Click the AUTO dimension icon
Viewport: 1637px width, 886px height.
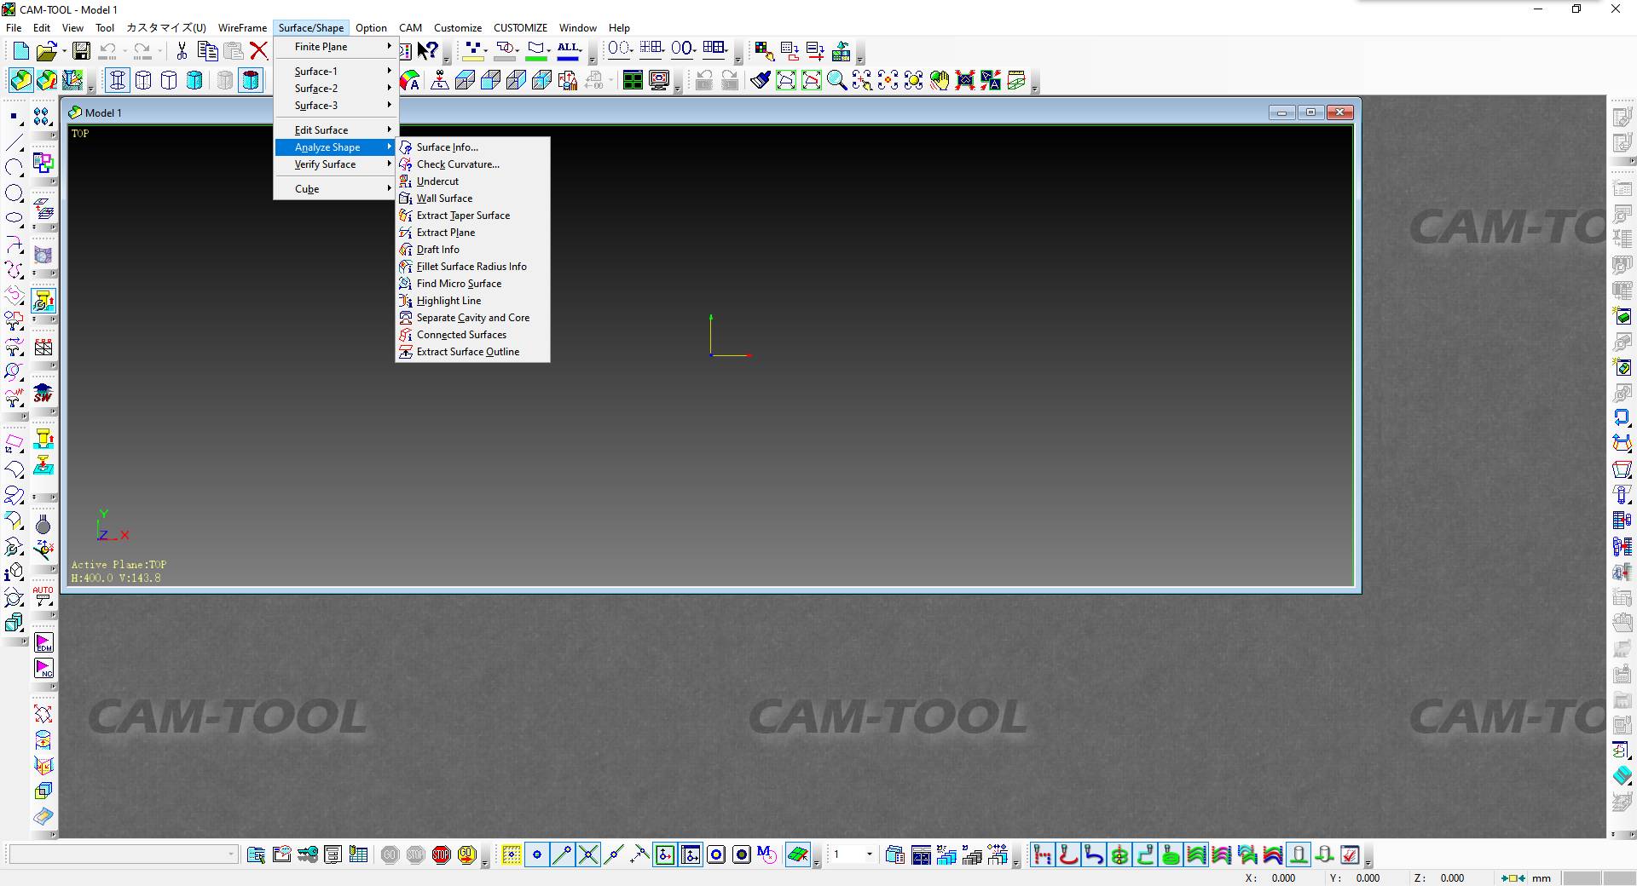pyautogui.click(x=43, y=595)
